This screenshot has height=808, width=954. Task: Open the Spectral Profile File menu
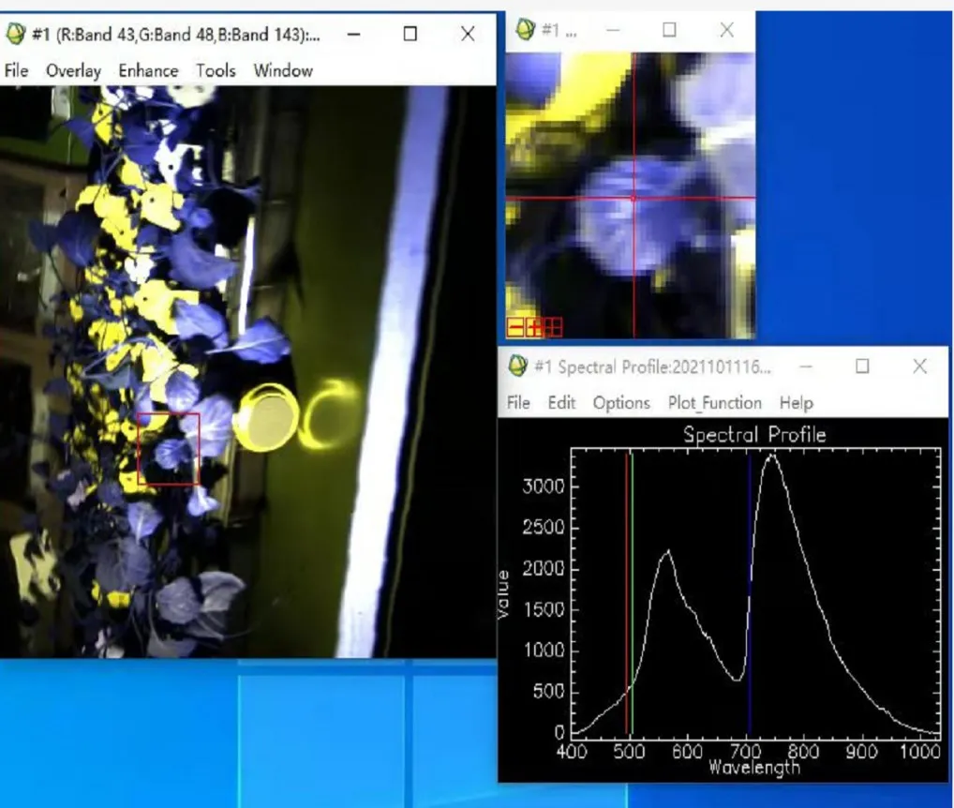pos(518,402)
